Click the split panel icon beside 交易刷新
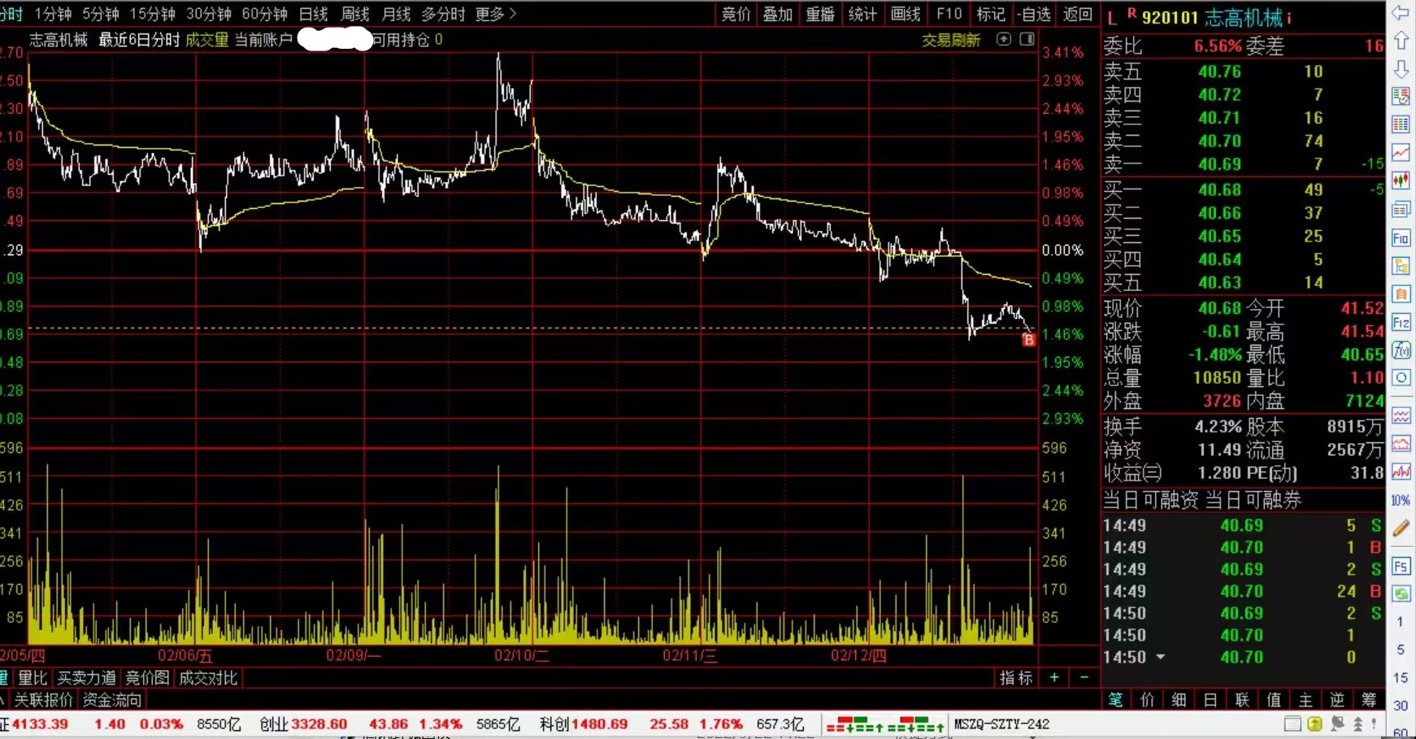 (x=1027, y=39)
